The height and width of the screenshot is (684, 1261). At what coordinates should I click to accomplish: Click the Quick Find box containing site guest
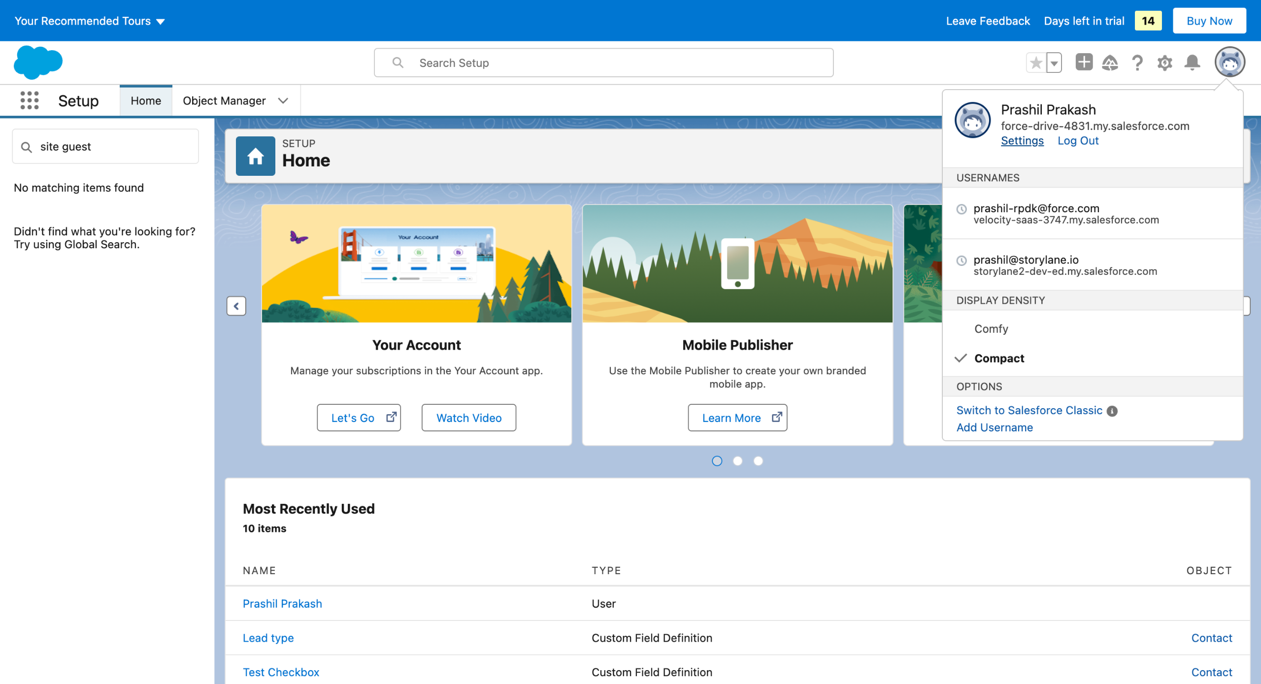pyautogui.click(x=105, y=146)
